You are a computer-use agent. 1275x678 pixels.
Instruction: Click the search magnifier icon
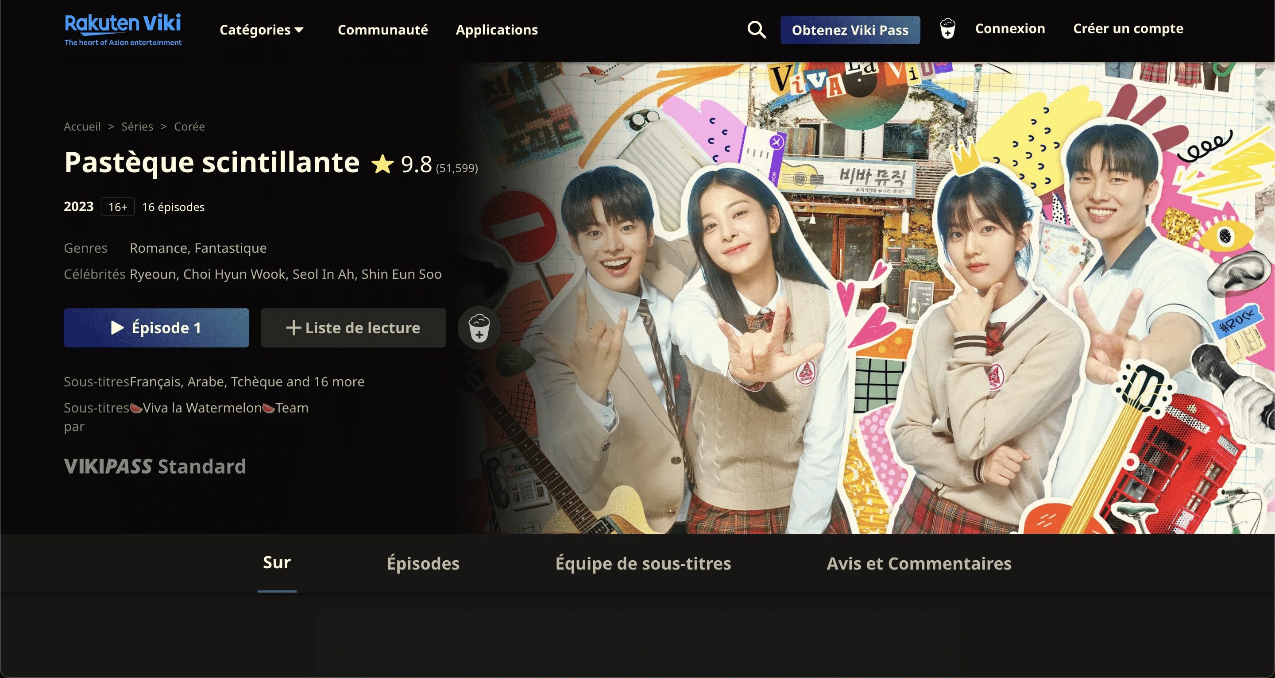(x=756, y=30)
